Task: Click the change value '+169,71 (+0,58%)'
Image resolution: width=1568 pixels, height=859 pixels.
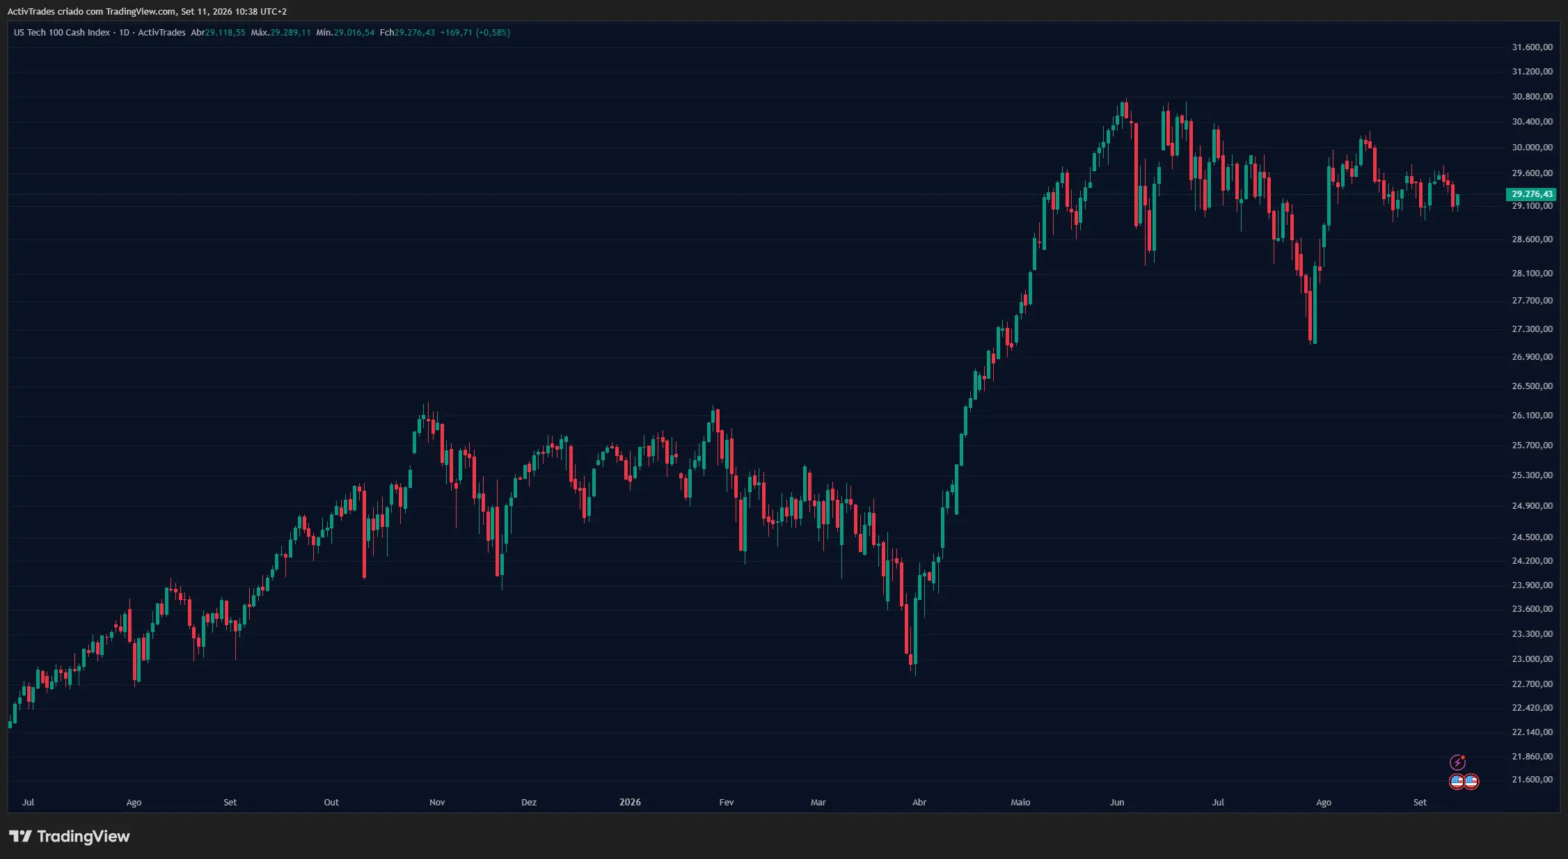Action: point(475,33)
